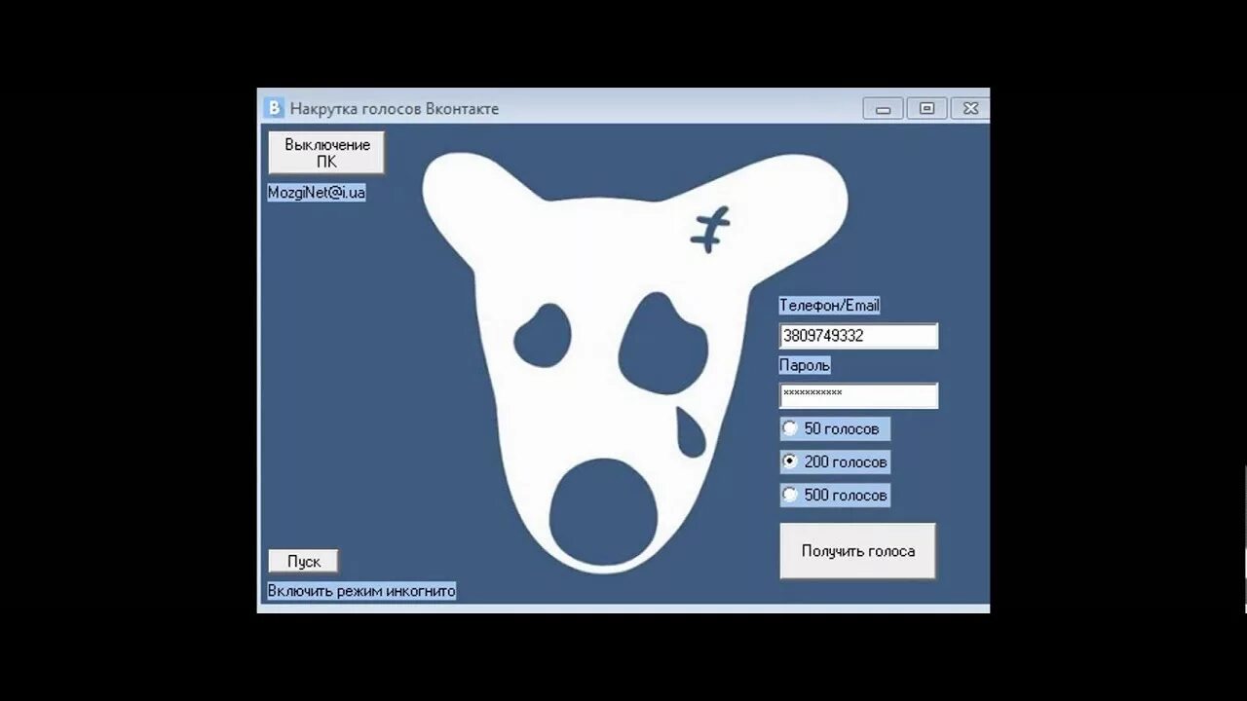Start with the Пуск button
The image size is (1247, 701).
pyautogui.click(x=303, y=562)
